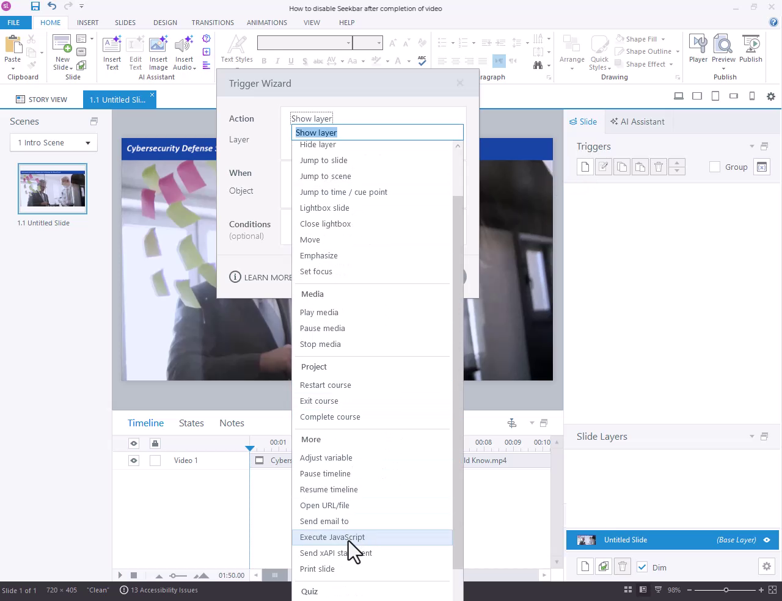782x601 pixels.
Task: Open the STORY VIEW tab
Action: click(x=42, y=100)
